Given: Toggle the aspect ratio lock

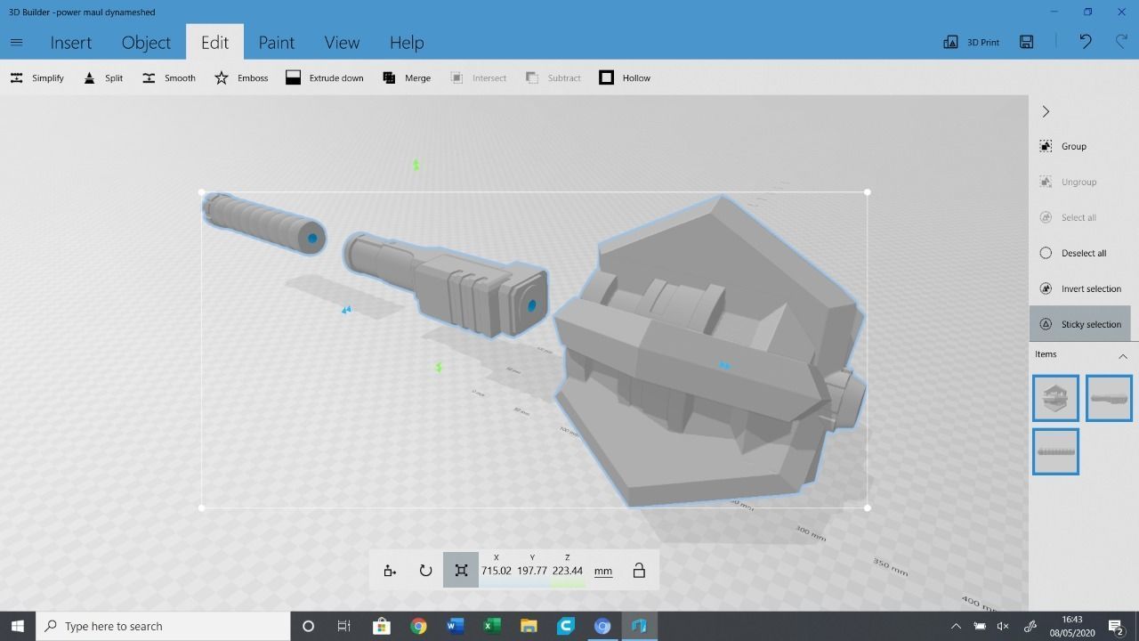Looking at the screenshot, I should pyautogui.click(x=639, y=571).
